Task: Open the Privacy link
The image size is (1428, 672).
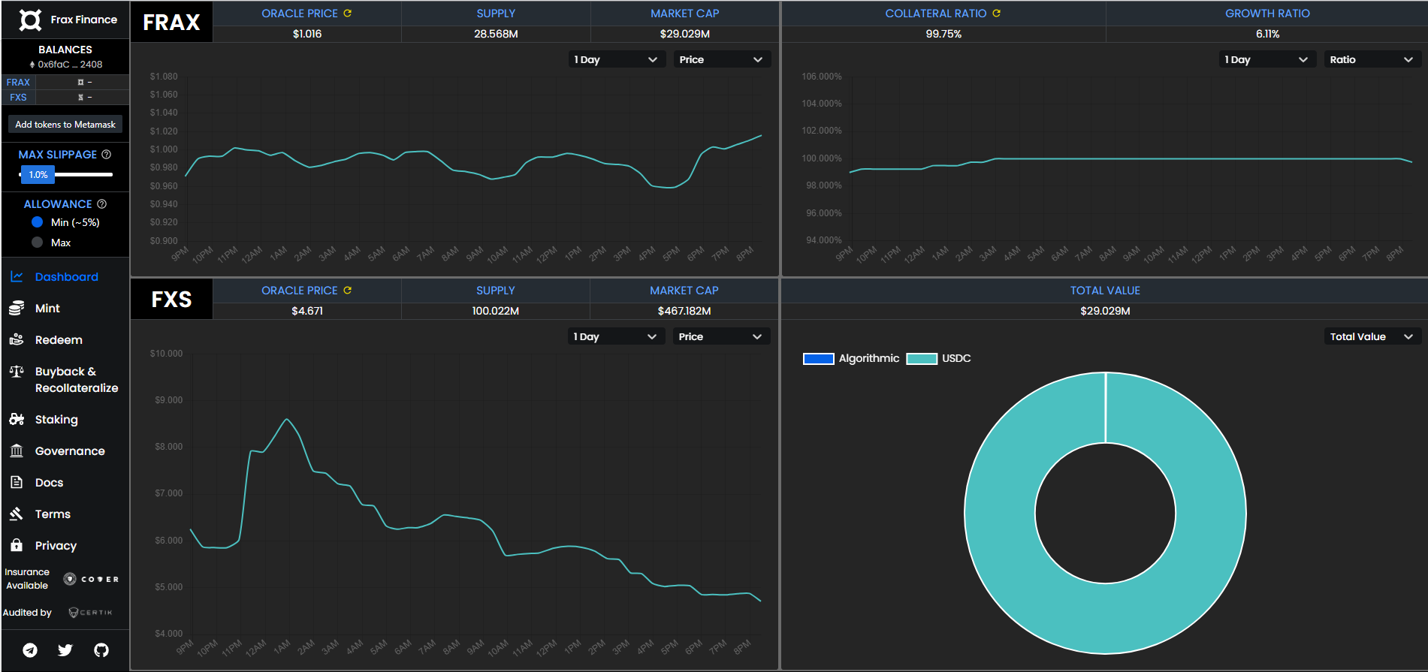Action: point(56,545)
